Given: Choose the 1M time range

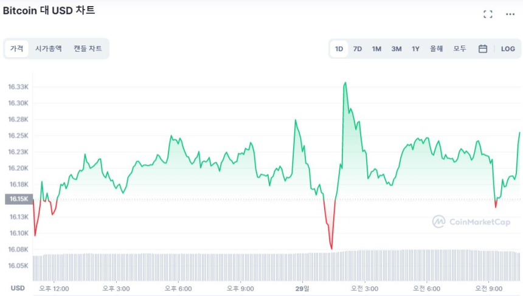Looking at the screenshot, I should 376,49.
